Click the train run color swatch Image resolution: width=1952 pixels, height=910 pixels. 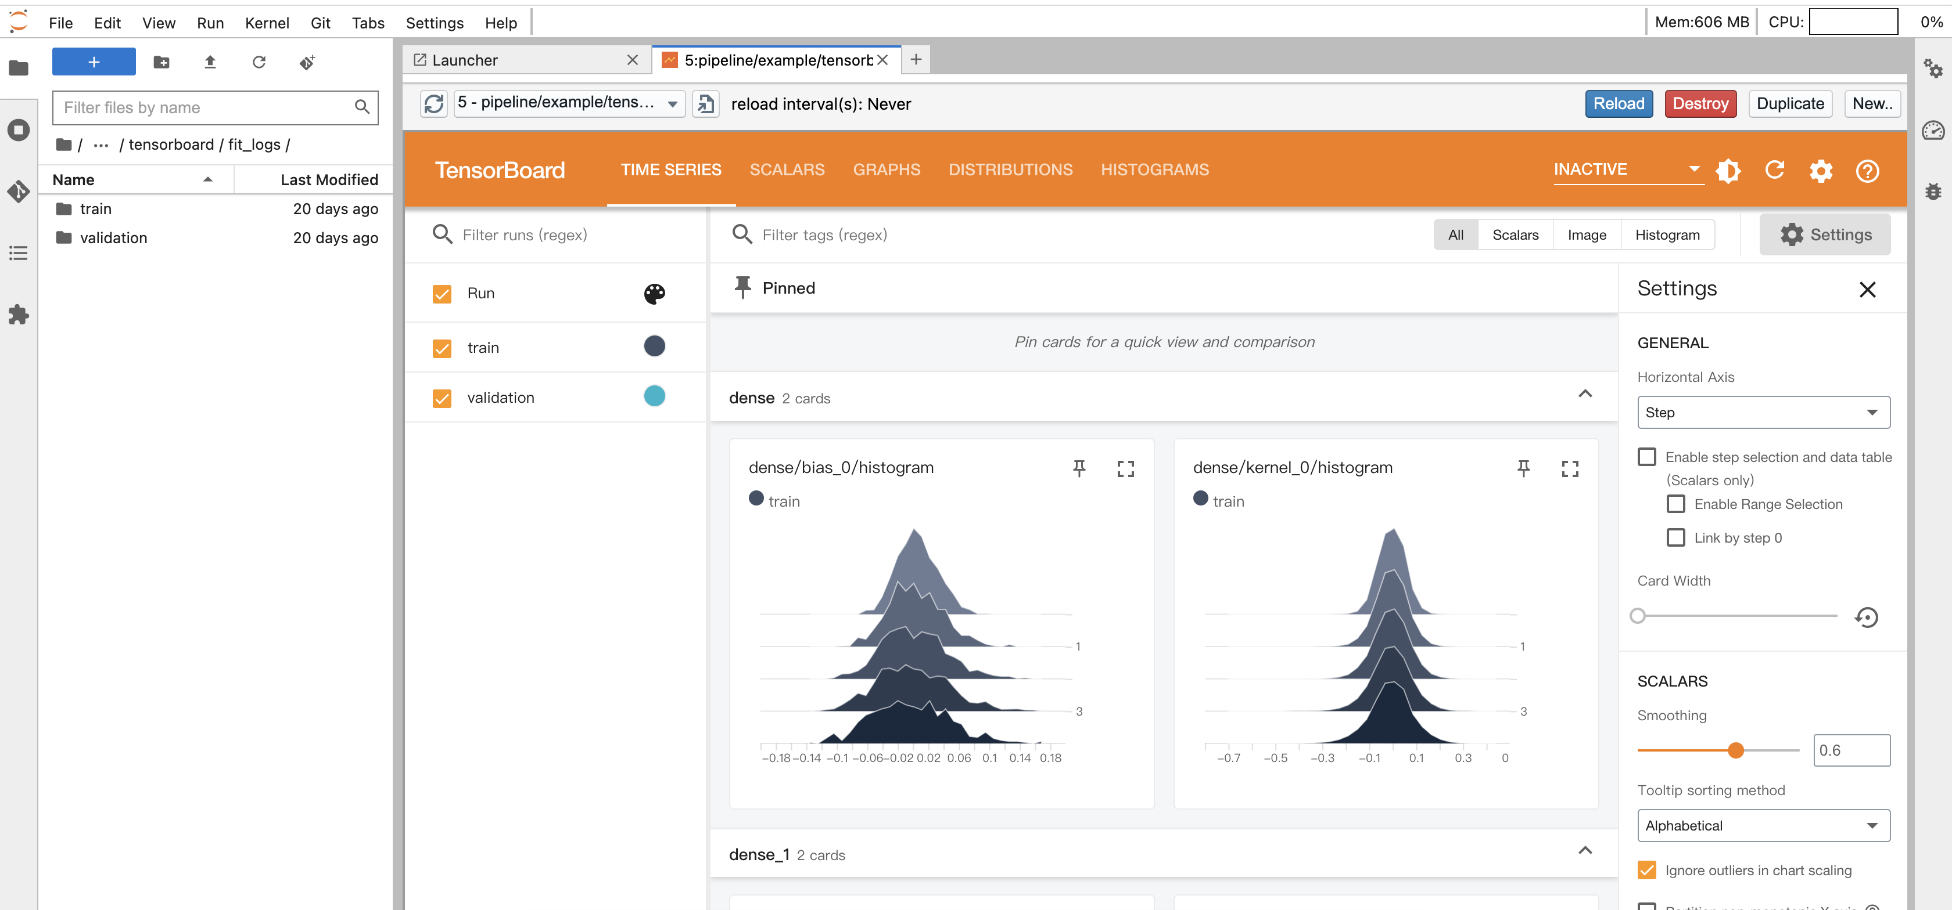(654, 346)
